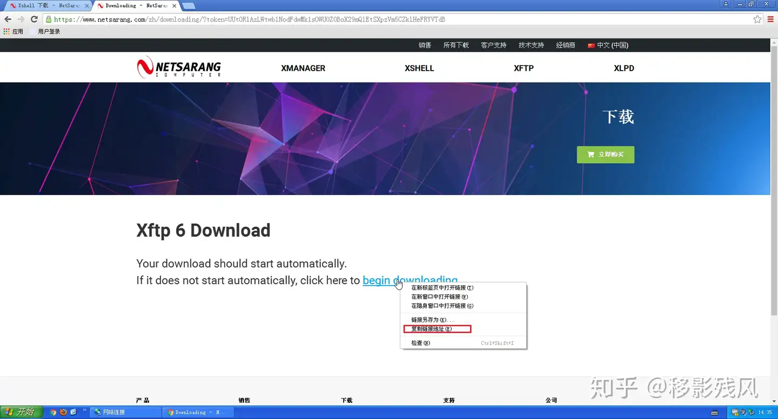Click the keyboard language bar icon
Viewport: 778px width, 419px height.
pyautogui.click(x=715, y=413)
